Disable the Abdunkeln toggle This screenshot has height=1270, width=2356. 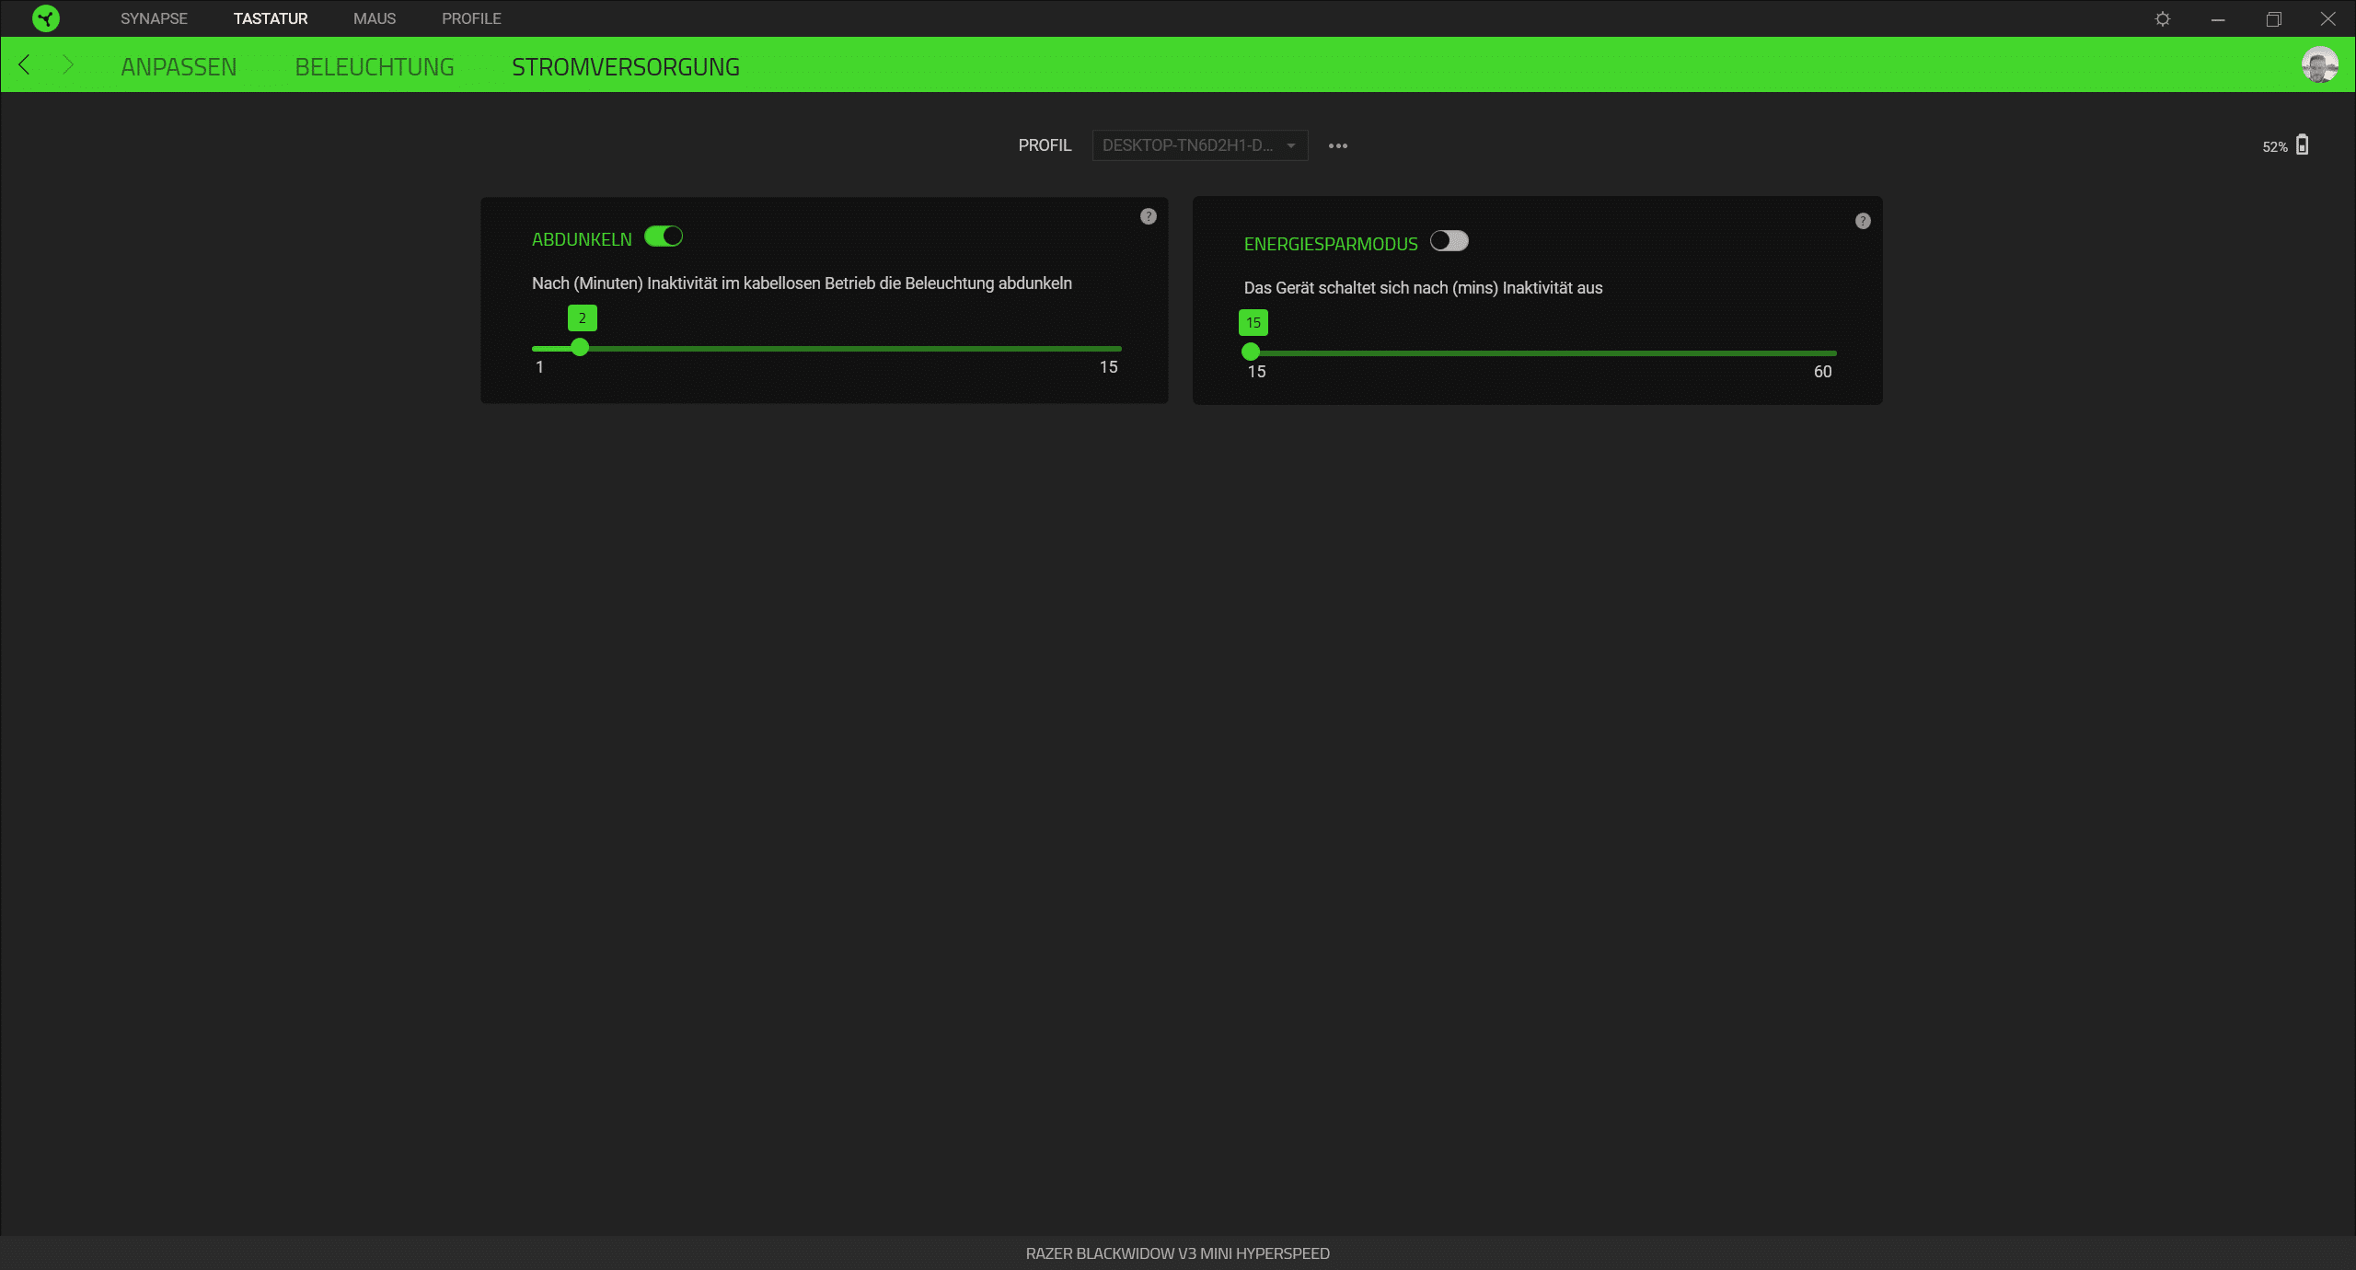tap(663, 237)
